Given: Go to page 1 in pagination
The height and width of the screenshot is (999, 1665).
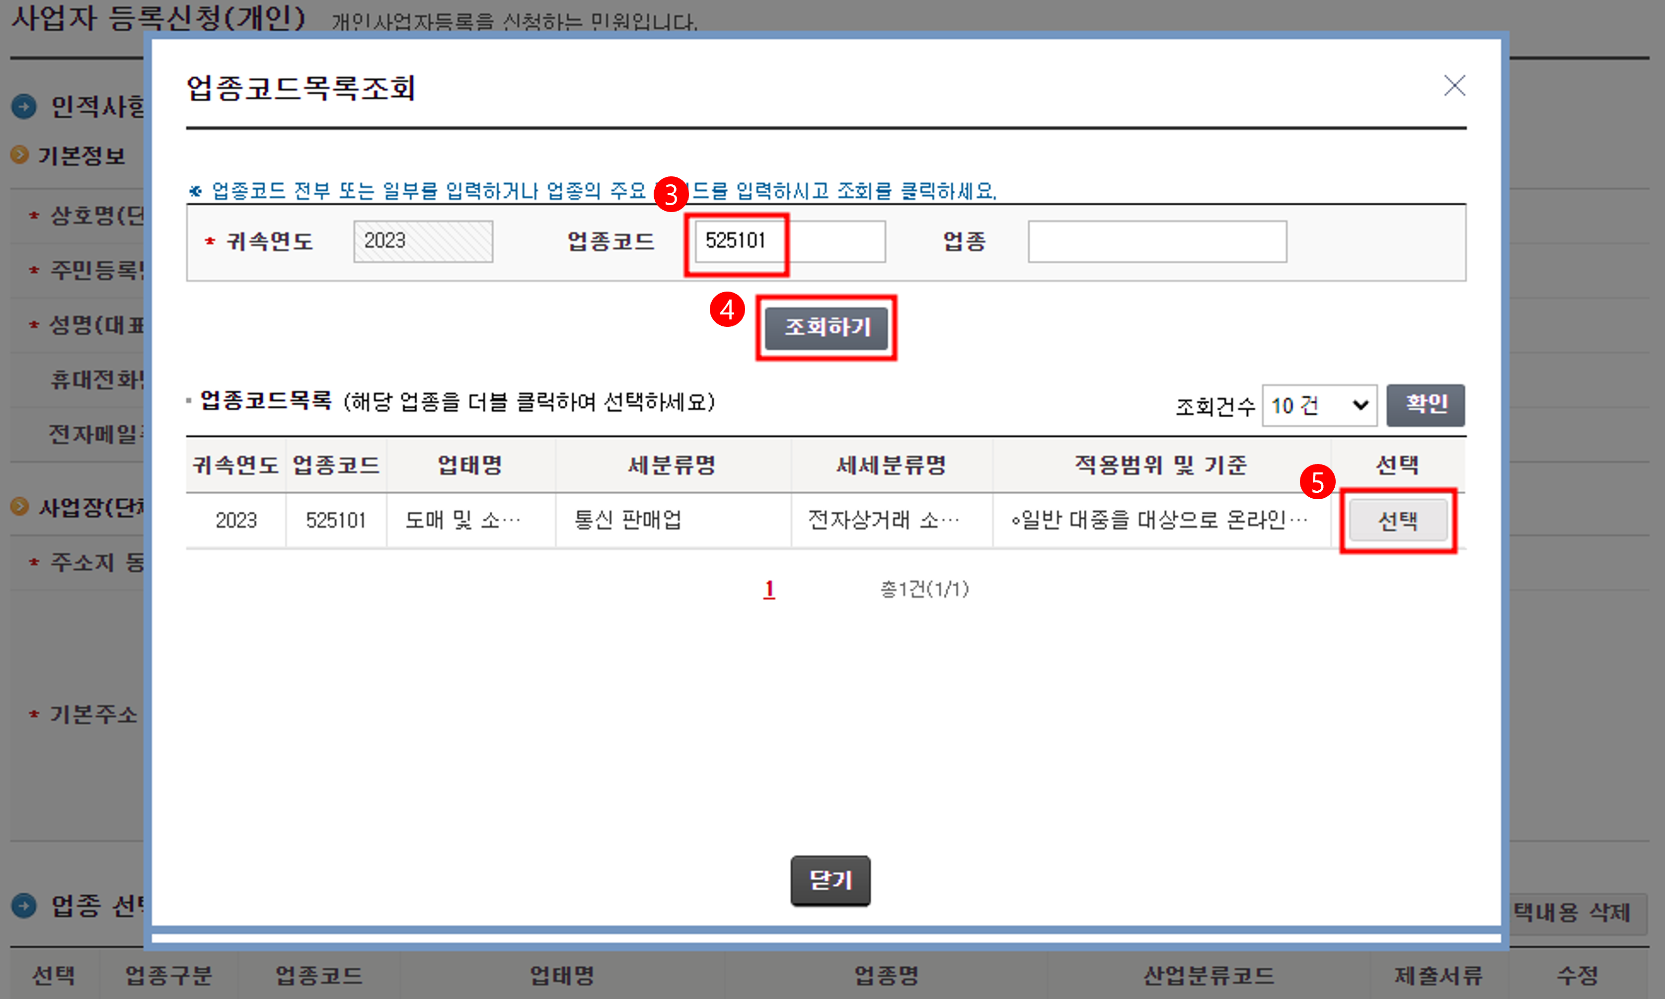Looking at the screenshot, I should pos(768,589).
